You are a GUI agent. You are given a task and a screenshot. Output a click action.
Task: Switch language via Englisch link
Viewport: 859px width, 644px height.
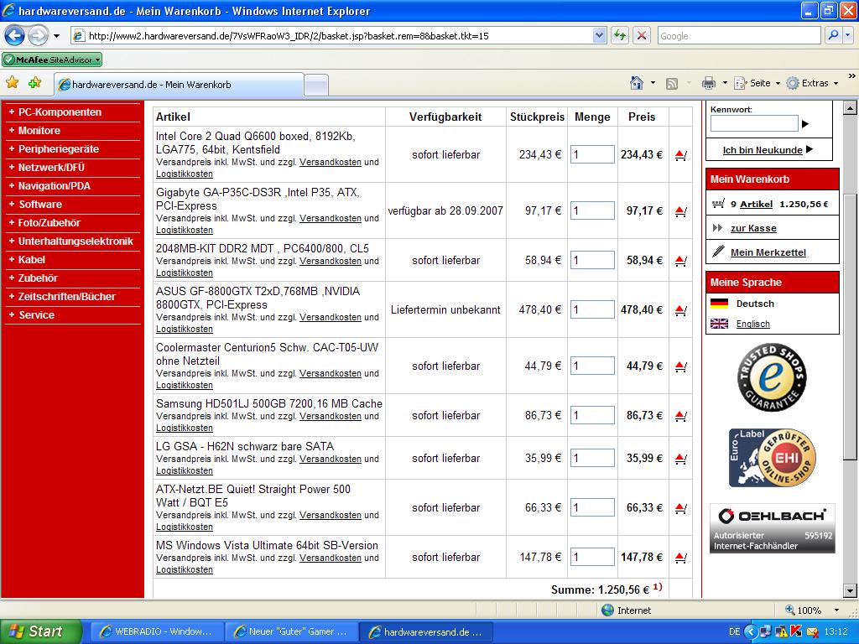coord(752,324)
